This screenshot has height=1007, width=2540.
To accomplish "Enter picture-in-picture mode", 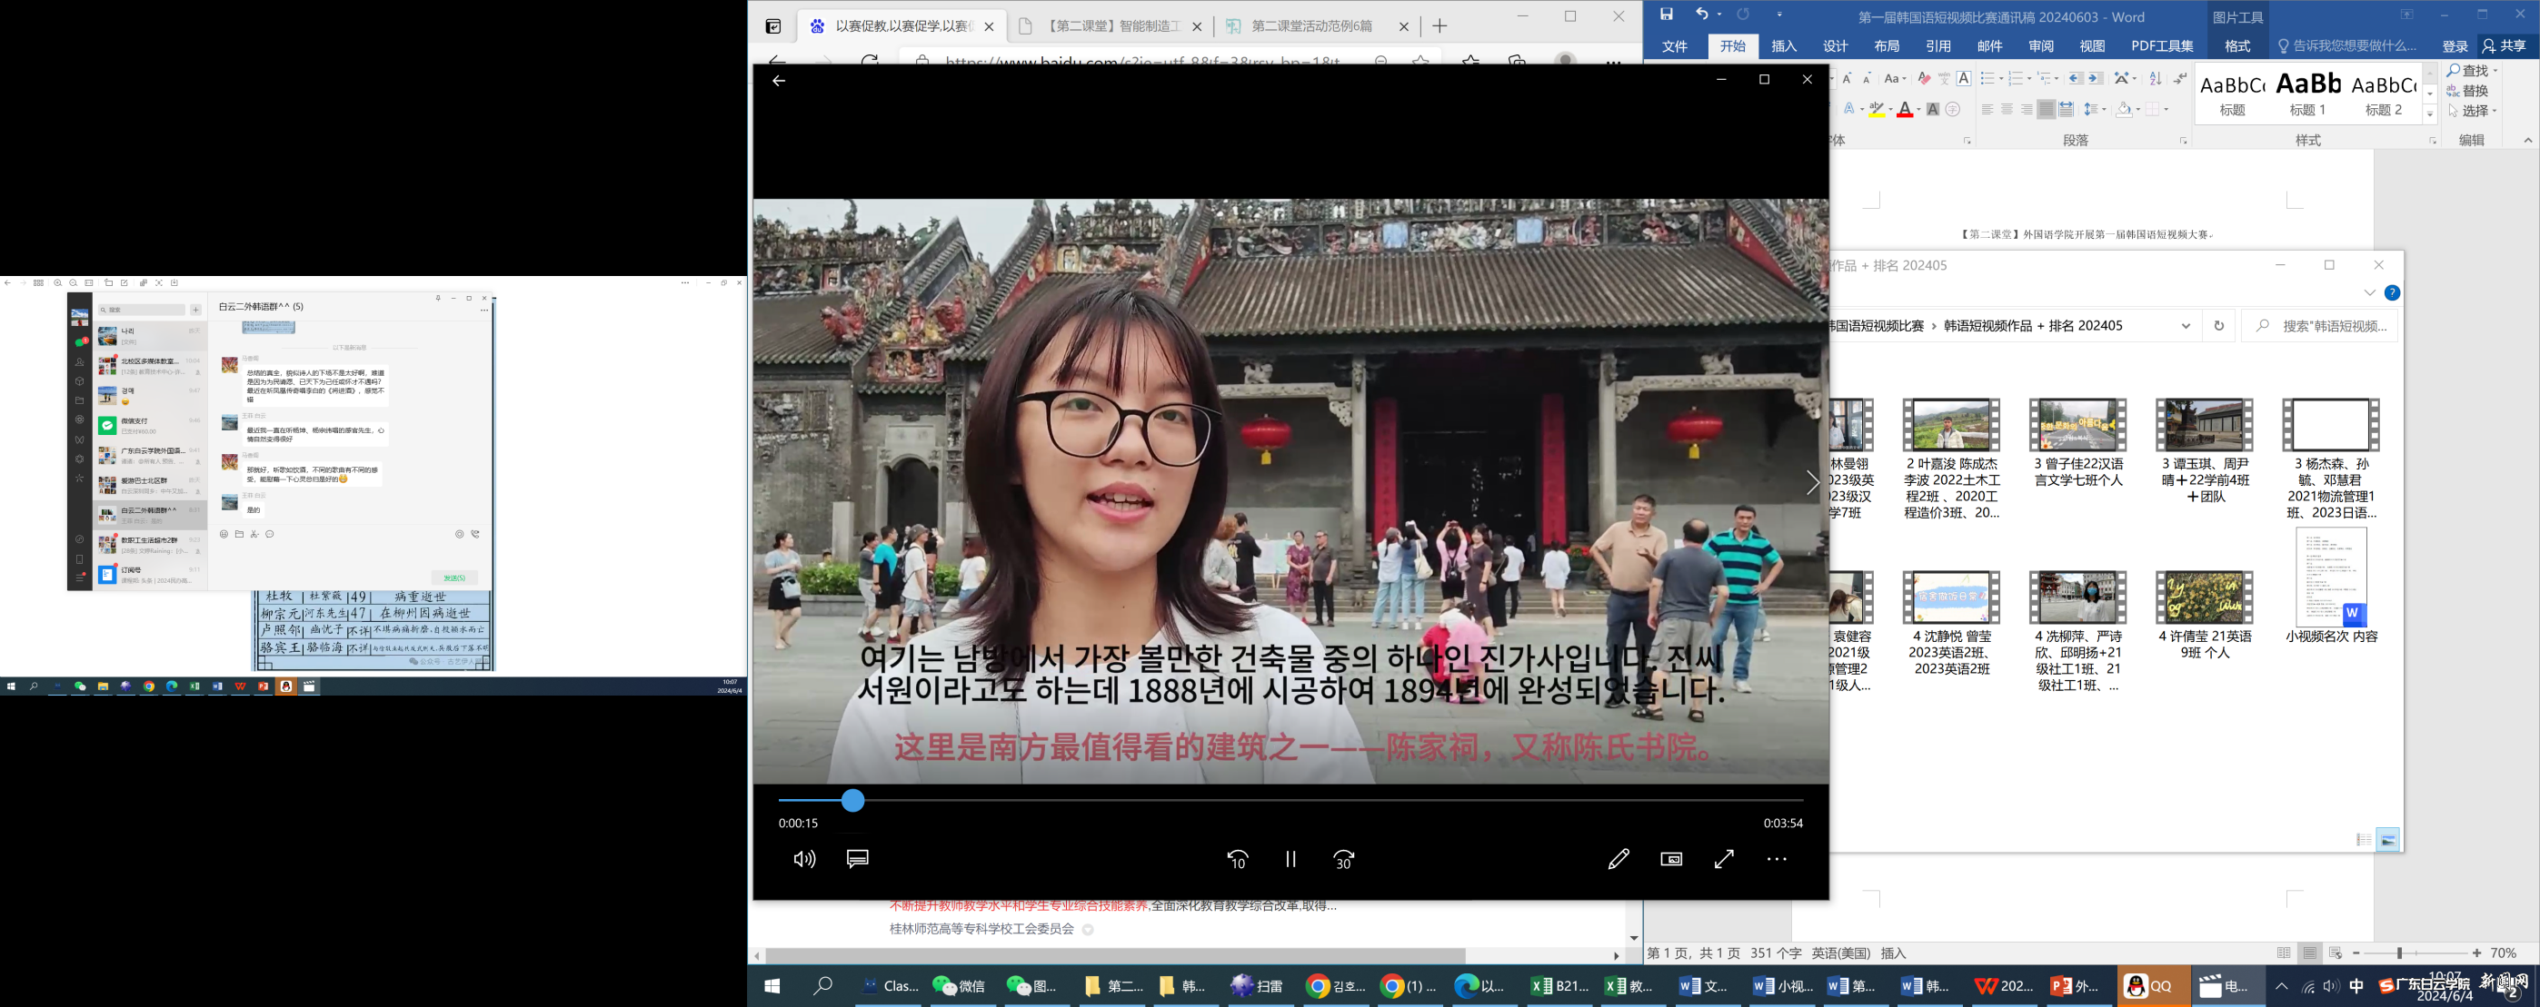I will tap(1672, 858).
